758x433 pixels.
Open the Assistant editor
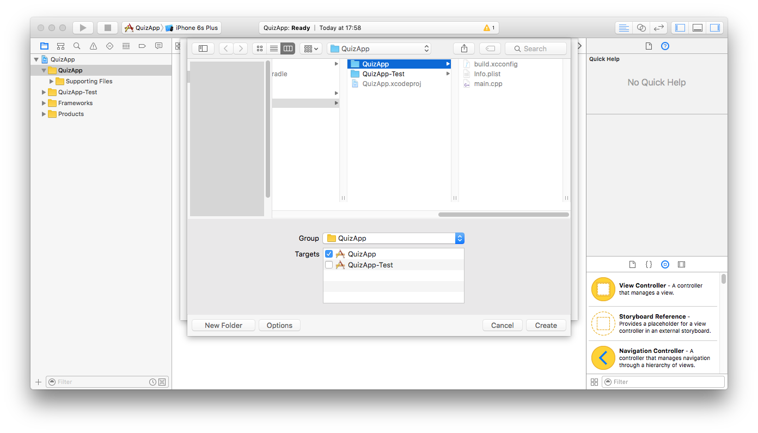click(x=641, y=28)
